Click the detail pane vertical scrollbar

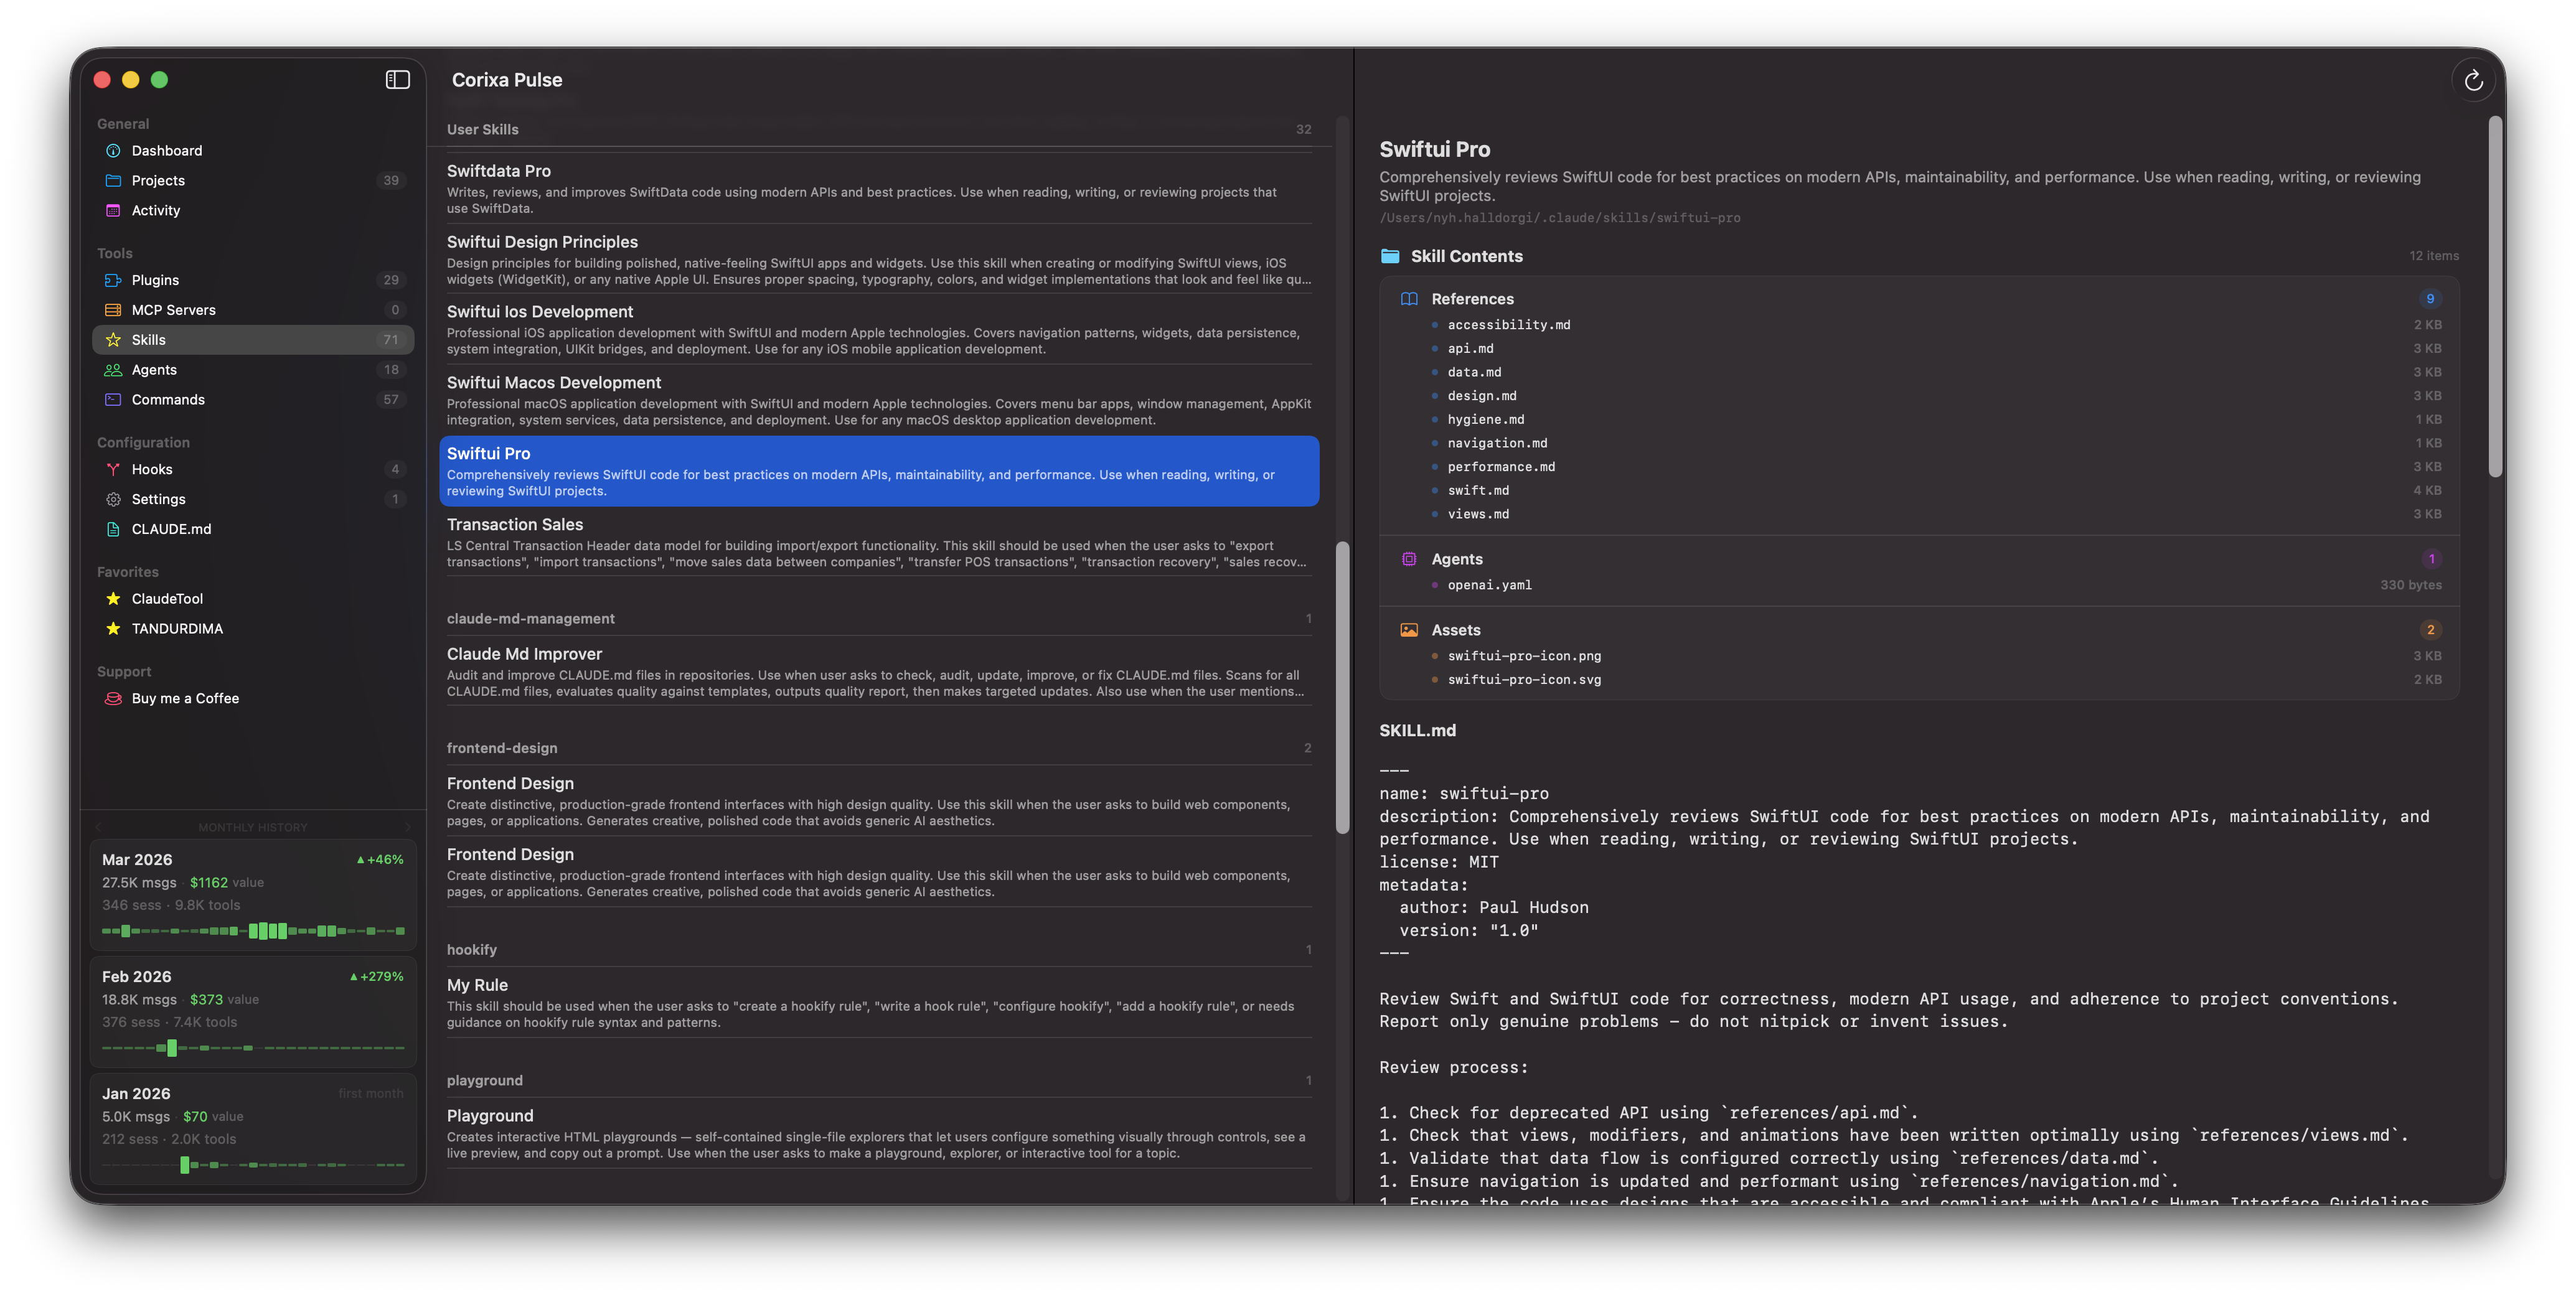(x=2496, y=297)
